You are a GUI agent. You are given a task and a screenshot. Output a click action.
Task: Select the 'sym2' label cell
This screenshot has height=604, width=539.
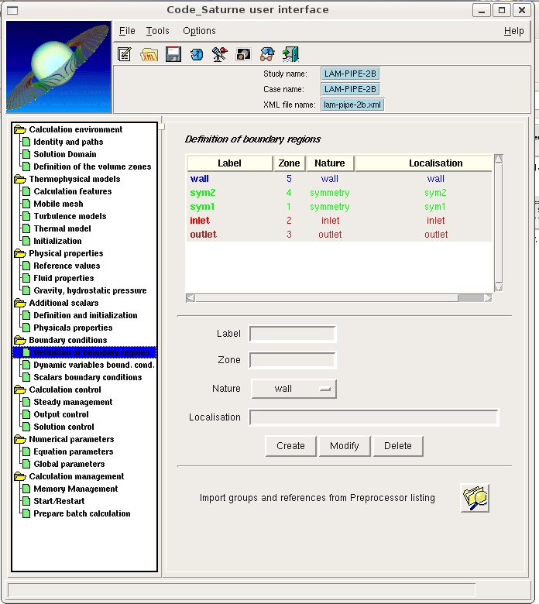pos(203,193)
